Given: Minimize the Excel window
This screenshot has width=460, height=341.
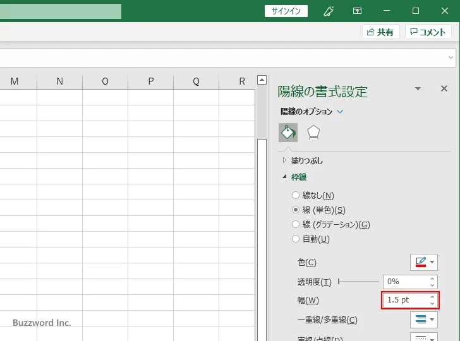Looking at the screenshot, I should (387, 11).
